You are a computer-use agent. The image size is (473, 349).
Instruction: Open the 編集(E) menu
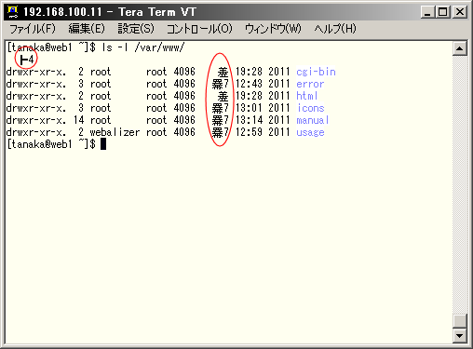[x=87, y=29]
